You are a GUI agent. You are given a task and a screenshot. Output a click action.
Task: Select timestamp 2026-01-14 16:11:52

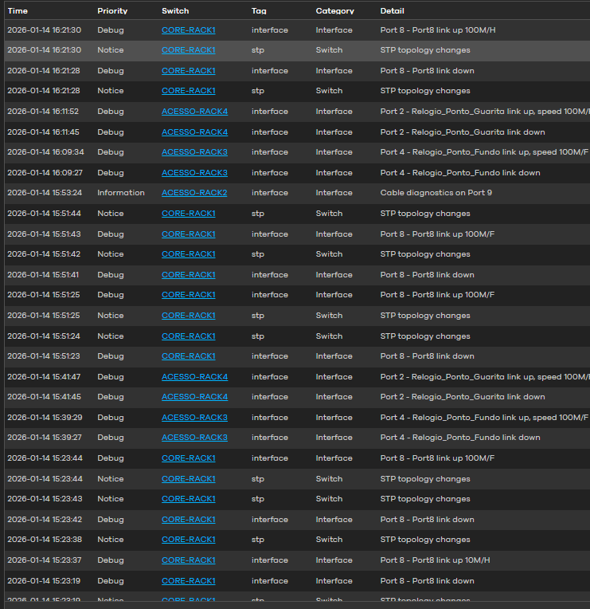[x=43, y=112]
